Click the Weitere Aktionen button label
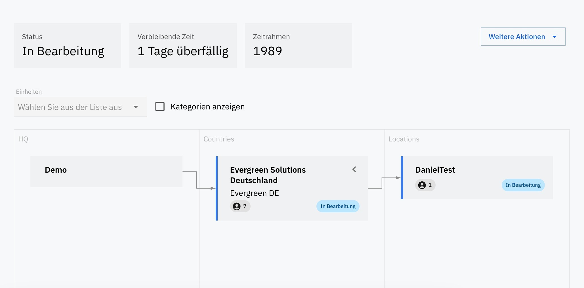 click(x=516, y=37)
